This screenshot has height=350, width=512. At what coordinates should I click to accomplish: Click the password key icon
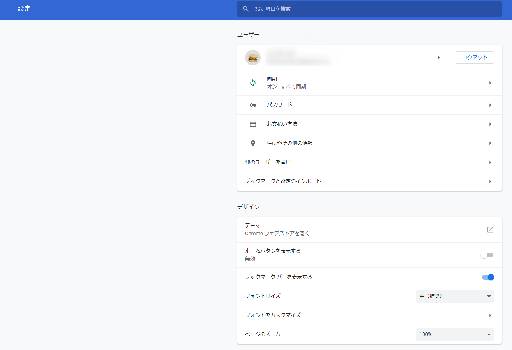pyautogui.click(x=253, y=105)
